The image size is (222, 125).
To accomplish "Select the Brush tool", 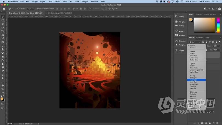I will (3, 46).
